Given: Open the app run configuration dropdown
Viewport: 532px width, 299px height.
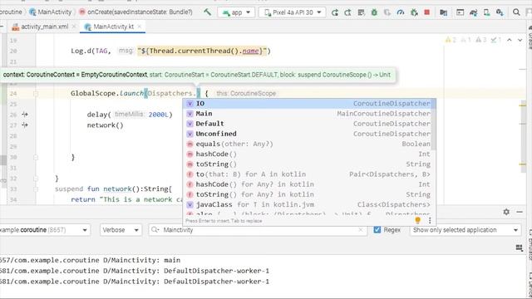Looking at the screenshot, I should 236,12.
